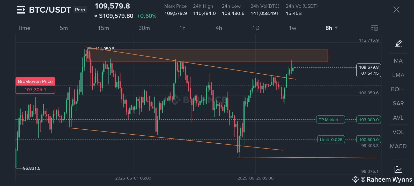Screen dimensions: 414x186
Task: Click the 24h Low value 108,480.6
Action: point(233,13)
